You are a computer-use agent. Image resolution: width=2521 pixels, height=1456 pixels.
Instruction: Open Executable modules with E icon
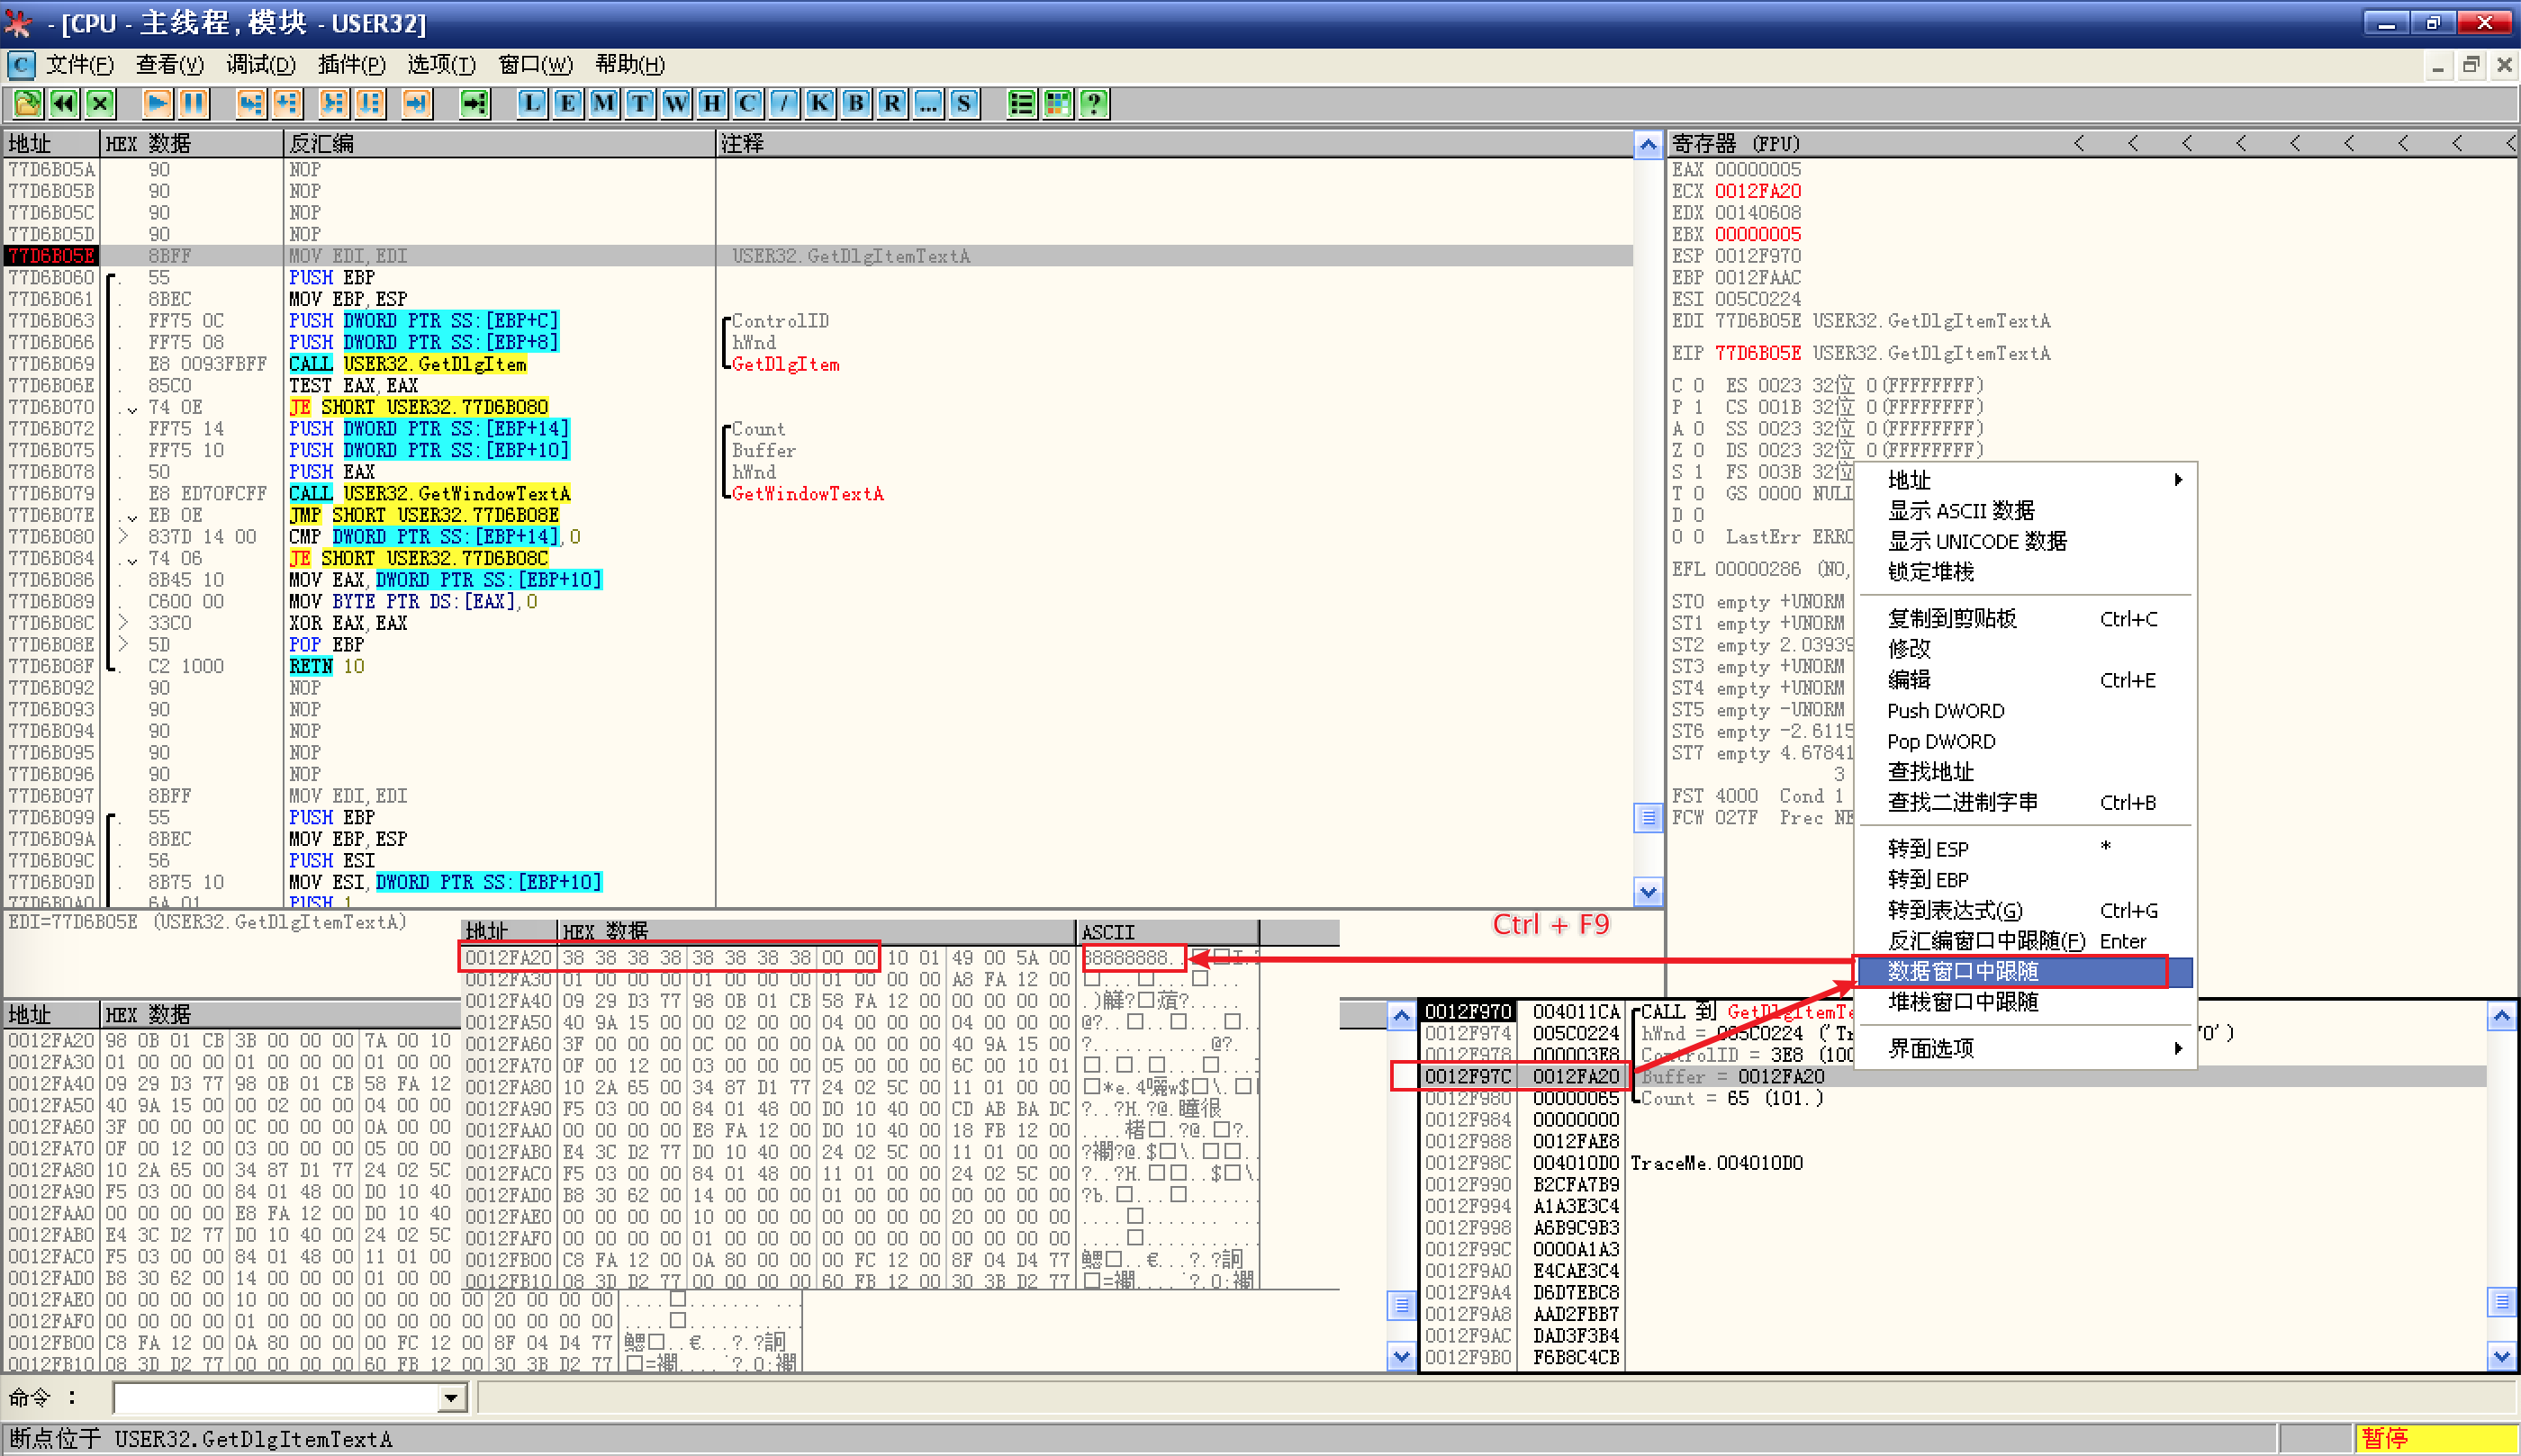pyautogui.click(x=568, y=103)
